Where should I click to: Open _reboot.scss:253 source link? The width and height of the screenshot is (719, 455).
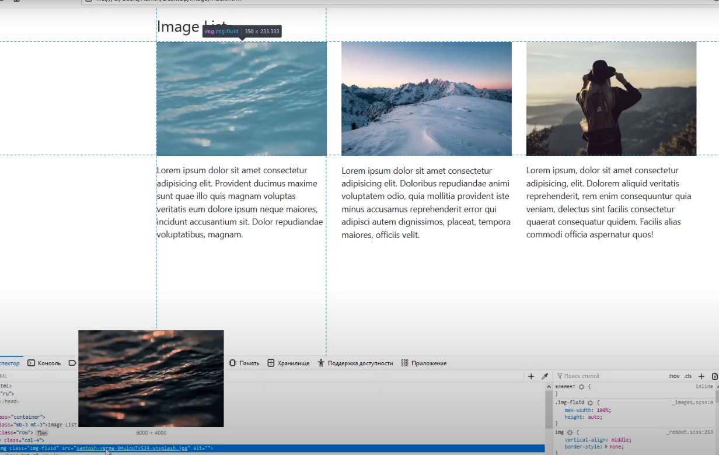(x=690, y=432)
